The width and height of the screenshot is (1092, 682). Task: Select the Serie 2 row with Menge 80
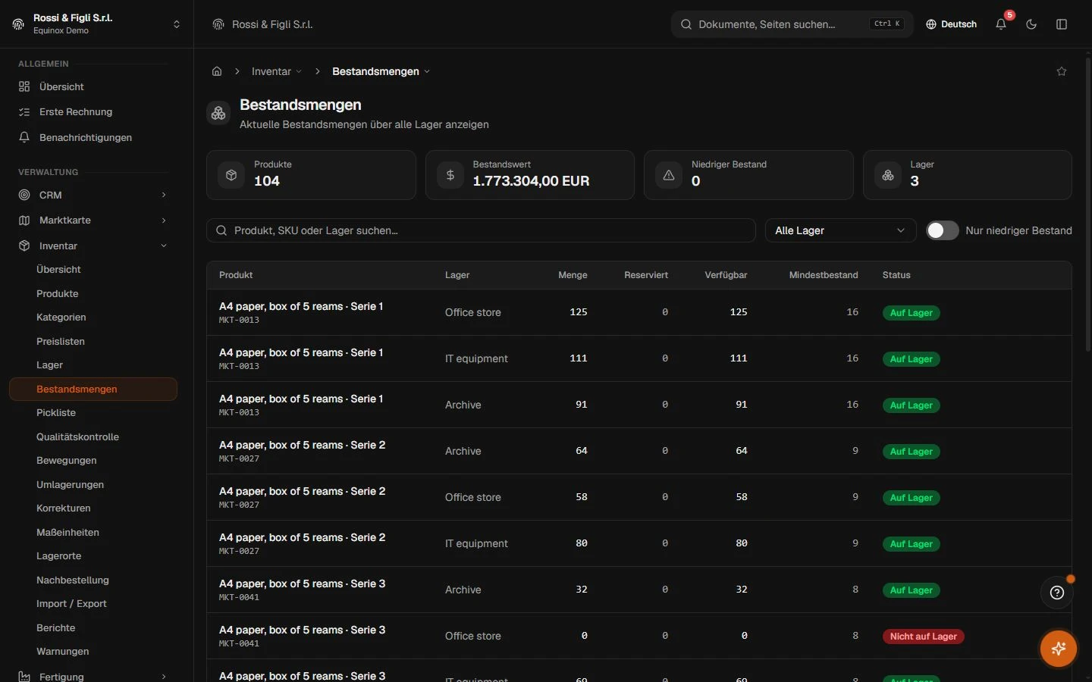639,543
